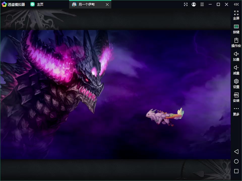The image size is (242, 181).
Task: Click the user account icon in title bar
Action: pyautogui.click(x=194, y=4)
